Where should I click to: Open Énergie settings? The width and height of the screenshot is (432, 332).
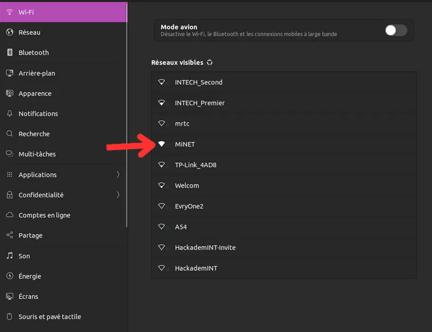pyautogui.click(x=63, y=276)
